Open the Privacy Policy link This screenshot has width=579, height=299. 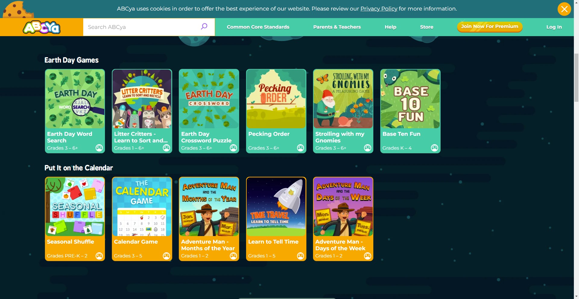pos(379,9)
